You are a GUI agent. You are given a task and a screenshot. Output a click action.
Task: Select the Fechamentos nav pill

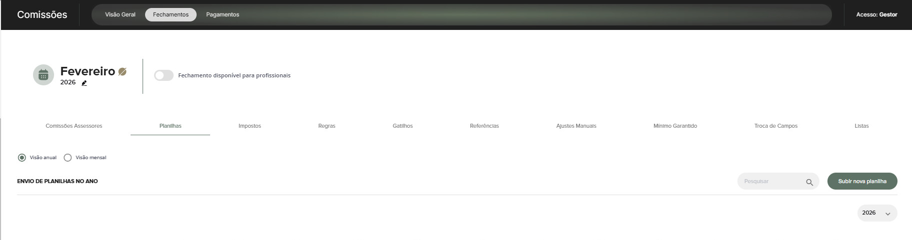point(171,14)
